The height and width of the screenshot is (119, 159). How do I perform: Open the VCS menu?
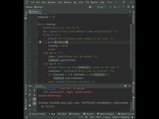87,2
